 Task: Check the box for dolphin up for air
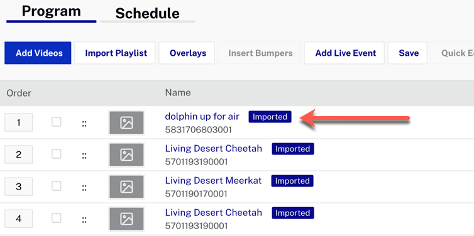(x=56, y=122)
